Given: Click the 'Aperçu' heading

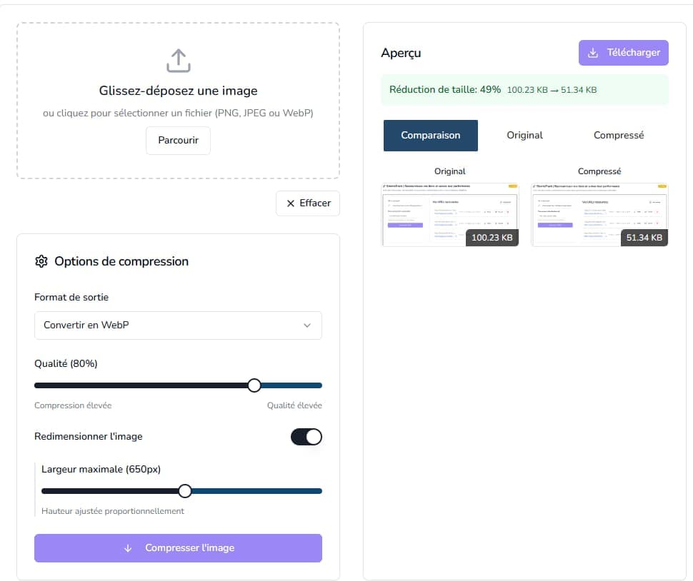Looking at the screenshot, I should tap(401, 53).
